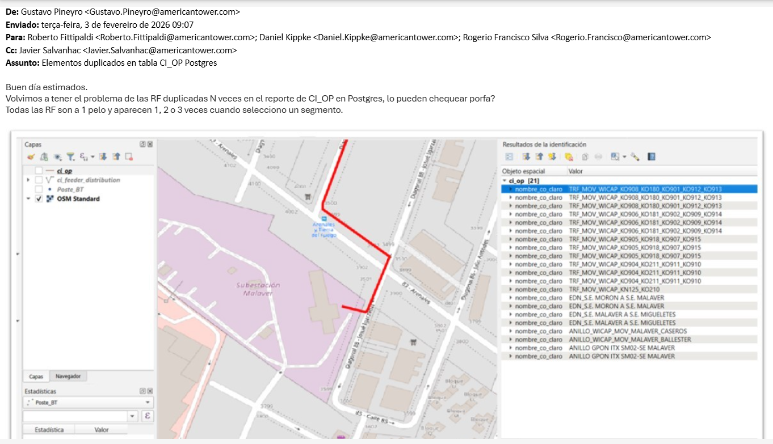Click the Estadísticas field input box
This screenshot has width=773, height=444.
(x=75, y=416)
